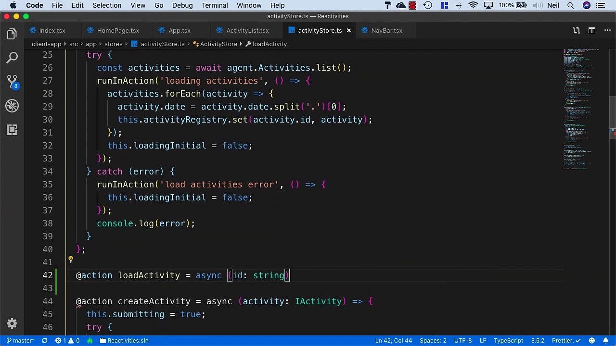Switch to the ActivityList.tsx tab
This screenshot has width=616, height=346.
[247, 30]
